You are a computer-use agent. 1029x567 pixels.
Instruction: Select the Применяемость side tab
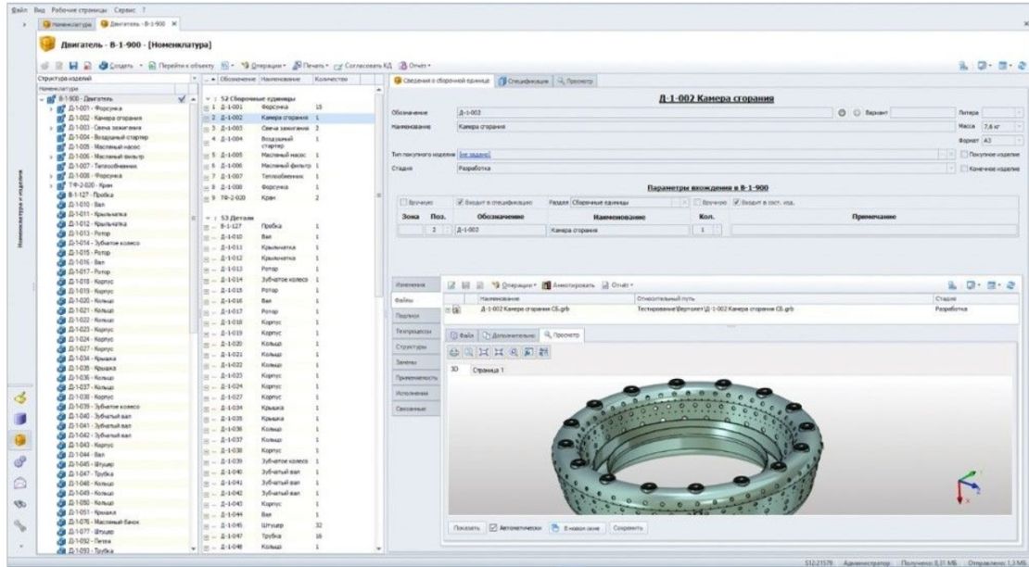tap(417, 378)
